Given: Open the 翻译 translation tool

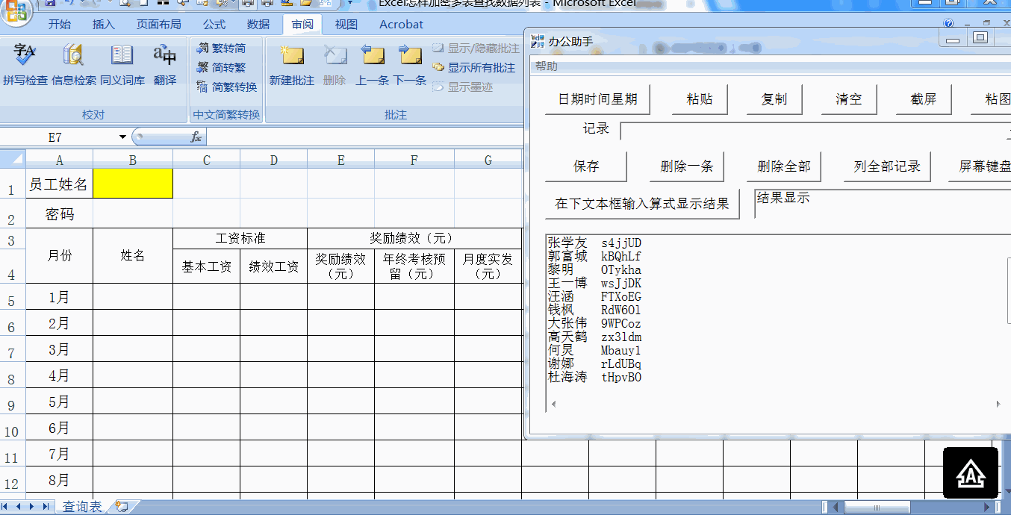Looking at the screenshot, I should pos(164,66).
